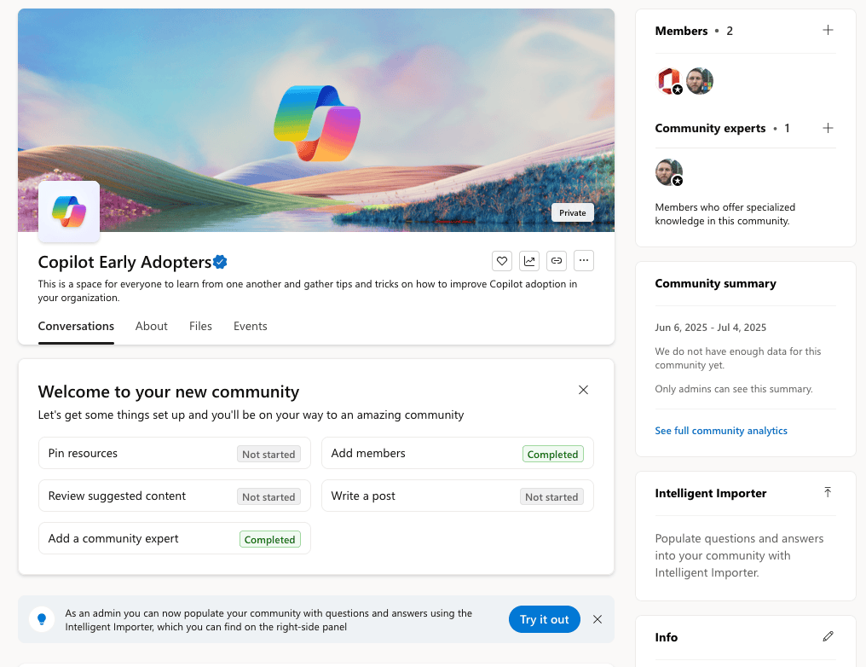Screen dimensions: 866x667
Task: Add a member with Members plus icon
Action: click(x=828, y=31)
